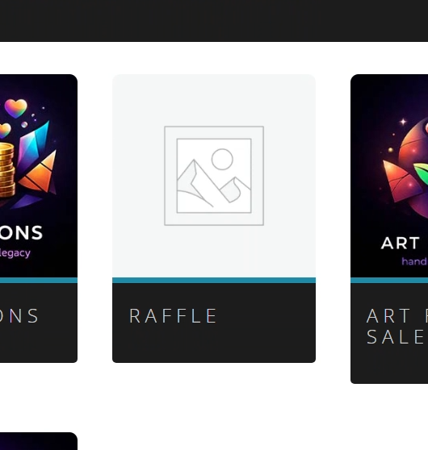Click the gold coin stack in Donations image
This screenshot has width=428, height=450.
pyautogui.click(x=6, y=171)
